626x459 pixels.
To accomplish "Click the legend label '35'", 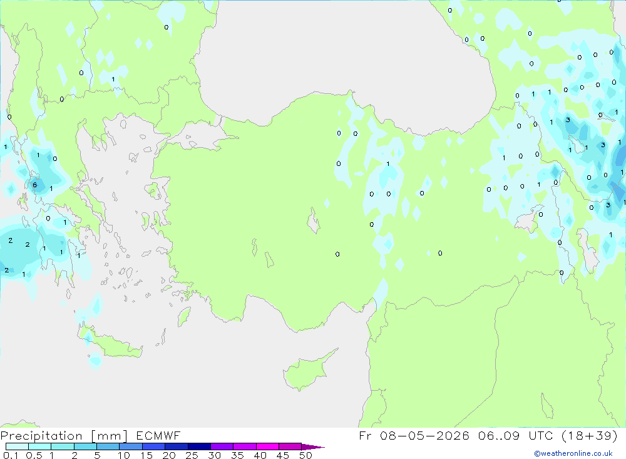I will pyautogui.click(x=237, y=455).
